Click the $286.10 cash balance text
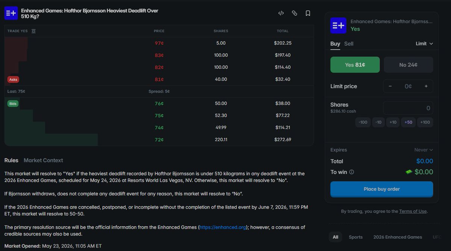This screenshot has width=451, height=251. (x=343, y=111)
